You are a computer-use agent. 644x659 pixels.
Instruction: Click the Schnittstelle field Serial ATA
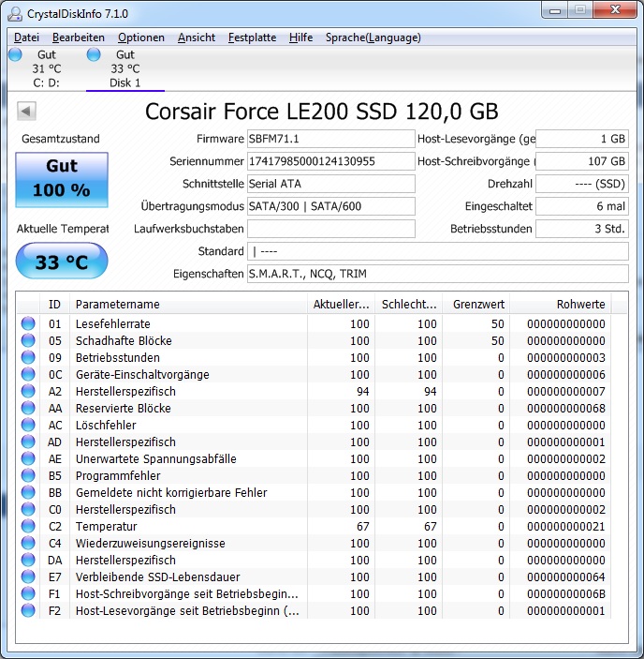click(330, 184)
